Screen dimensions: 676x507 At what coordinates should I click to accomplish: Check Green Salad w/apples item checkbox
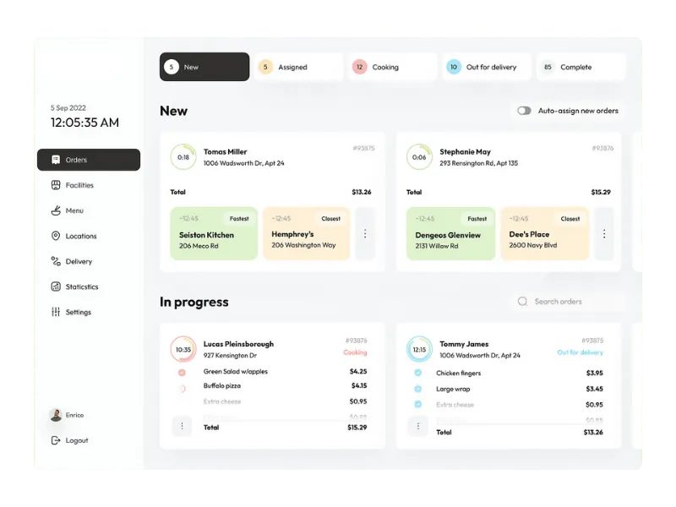point(182,372)
